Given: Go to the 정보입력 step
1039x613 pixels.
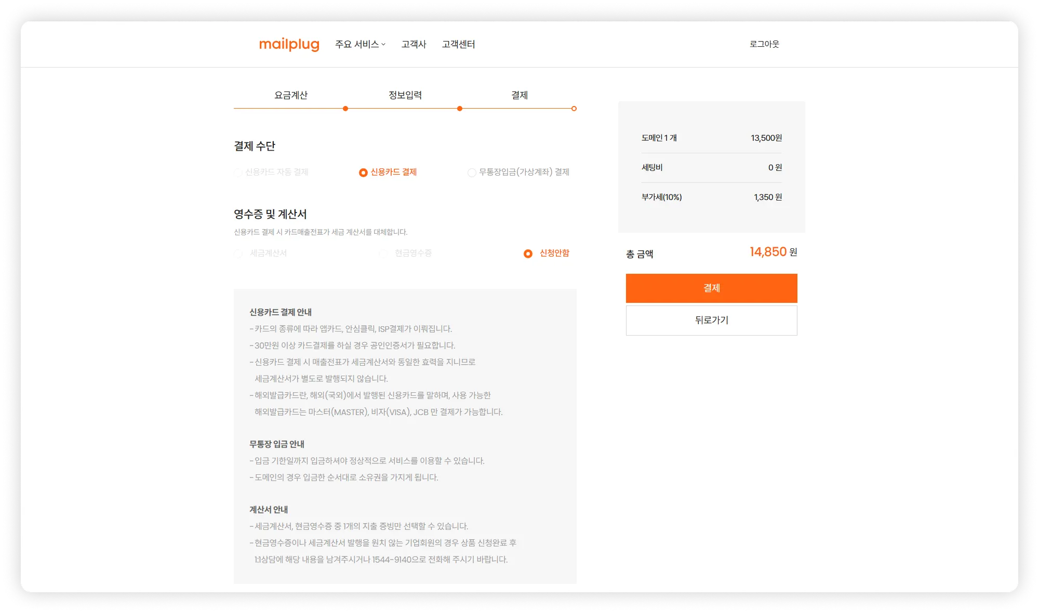Looking at the screenshot, I should tap(405, 95).
